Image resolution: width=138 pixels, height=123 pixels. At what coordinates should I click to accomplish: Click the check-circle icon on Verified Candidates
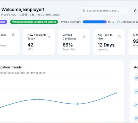[84, 37]
